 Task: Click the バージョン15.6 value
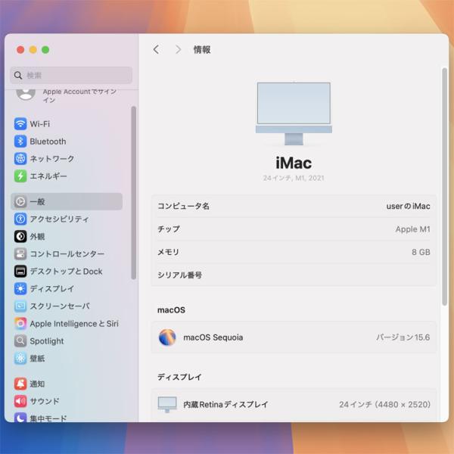click(403, 337)
